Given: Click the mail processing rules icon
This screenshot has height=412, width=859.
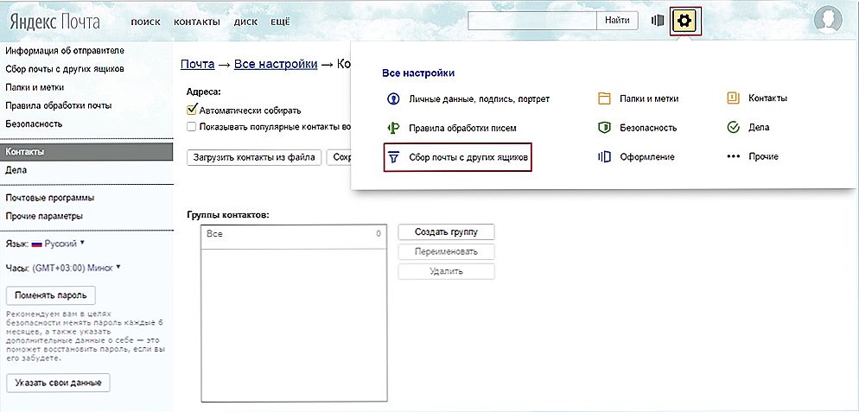Looking at the screenshot, I should point(393,128).
